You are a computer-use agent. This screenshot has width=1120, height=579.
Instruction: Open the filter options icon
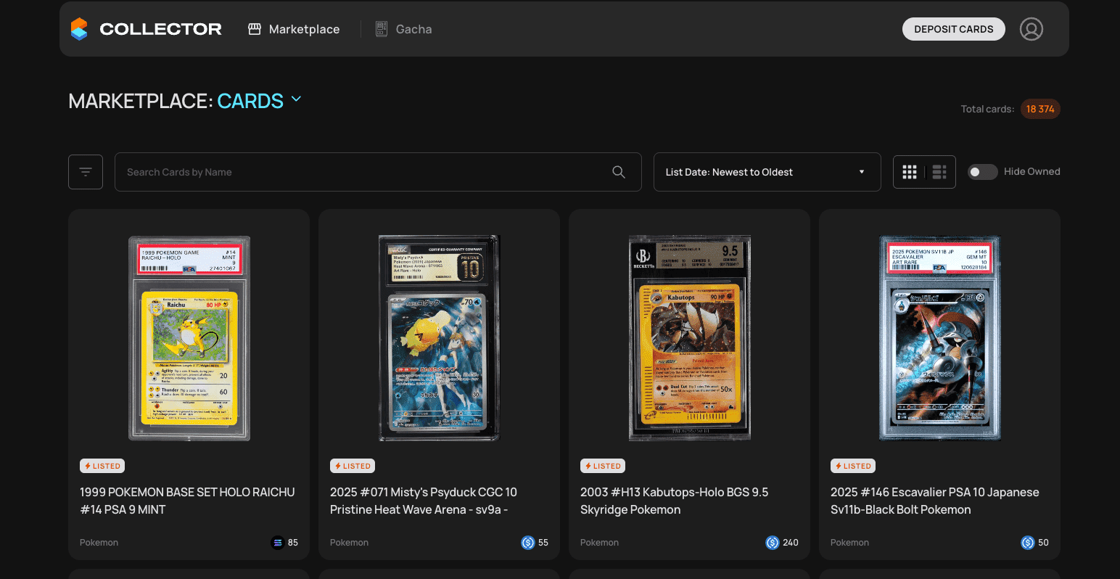coord(85,172)
